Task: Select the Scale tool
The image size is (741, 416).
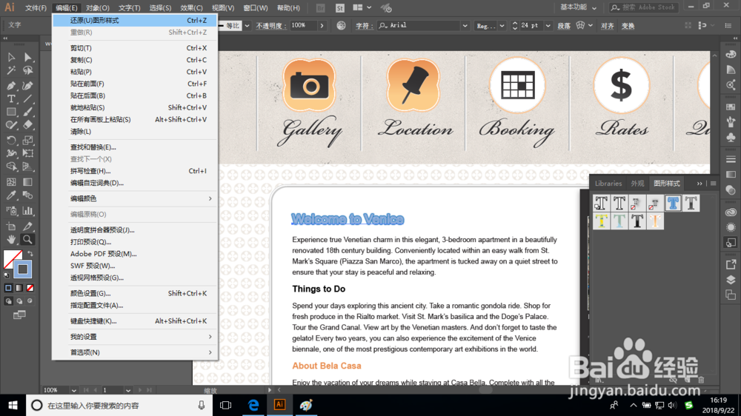Action: pyautogui.click(x=28, y=140)
